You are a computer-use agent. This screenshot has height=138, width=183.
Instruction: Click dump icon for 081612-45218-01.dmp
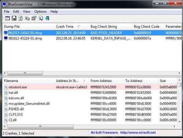6,38
